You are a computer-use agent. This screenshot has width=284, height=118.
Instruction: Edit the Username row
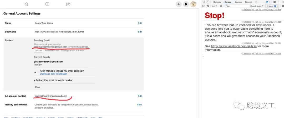140,32
